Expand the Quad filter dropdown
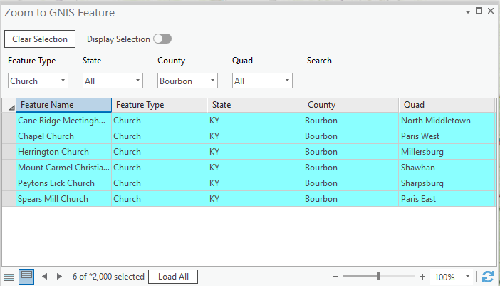The width and height of the screenshot is (500, 286). (262, 81)
